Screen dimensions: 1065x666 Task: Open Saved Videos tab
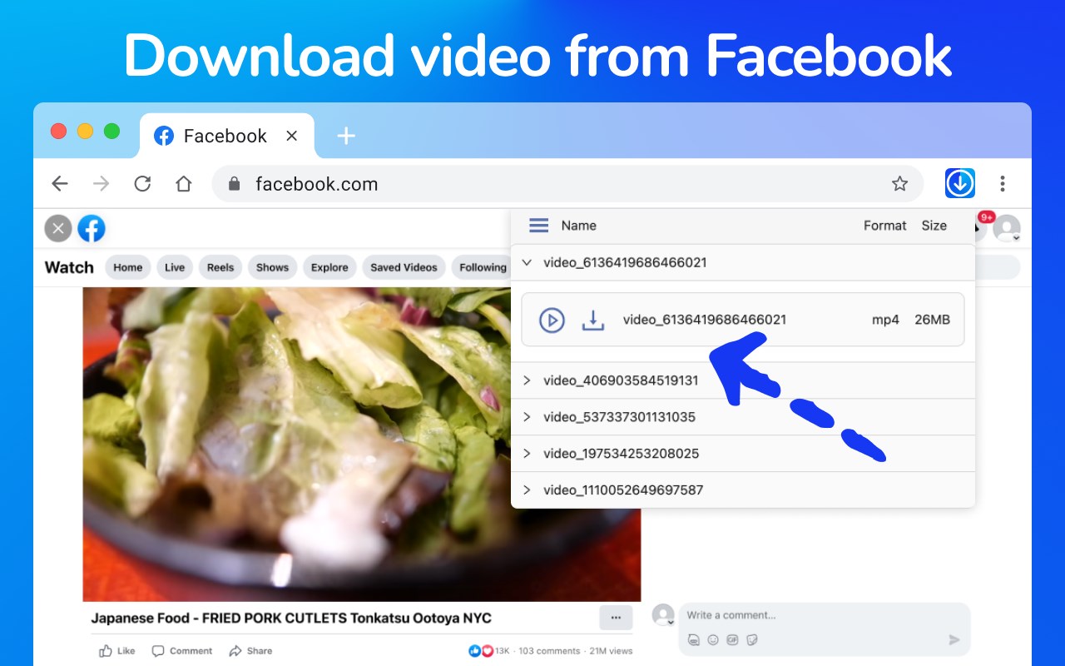click(404, 267)
